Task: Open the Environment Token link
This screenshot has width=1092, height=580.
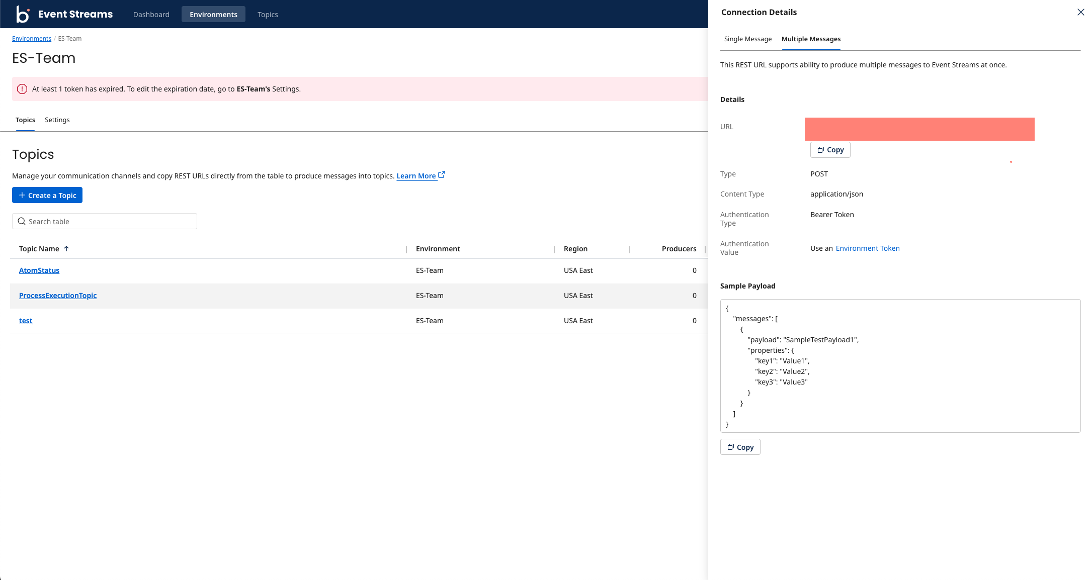Action: point(867,248)
